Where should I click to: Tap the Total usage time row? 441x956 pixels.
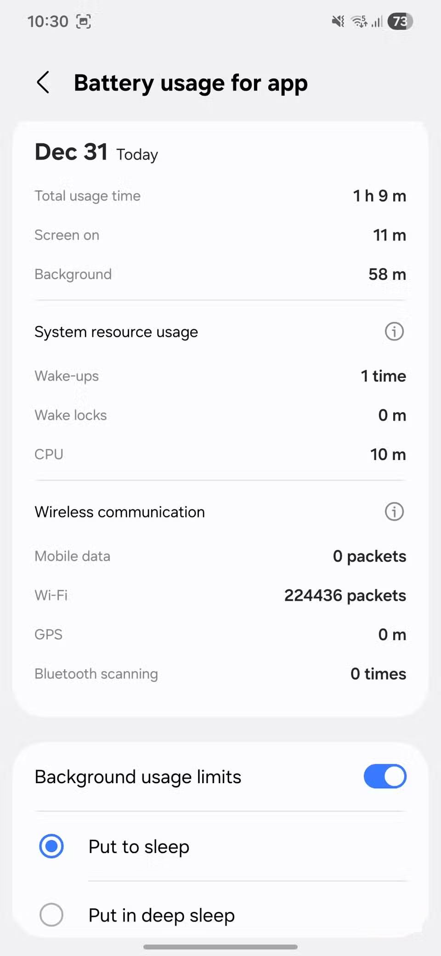(x=220, y=196)
